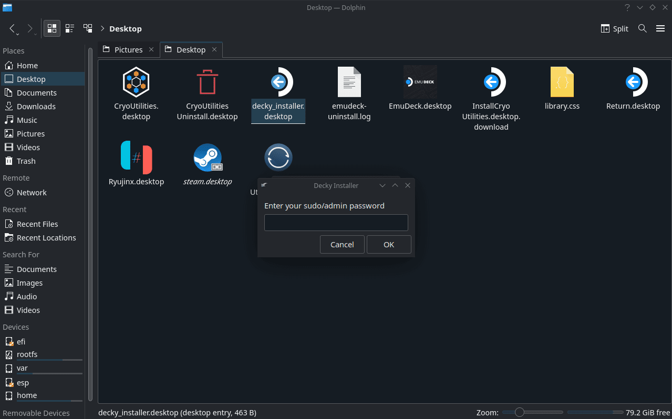Select CryoUtilities Uninstall.desktop trash icon
Screen dimensions: 672x419
point(208,82)
